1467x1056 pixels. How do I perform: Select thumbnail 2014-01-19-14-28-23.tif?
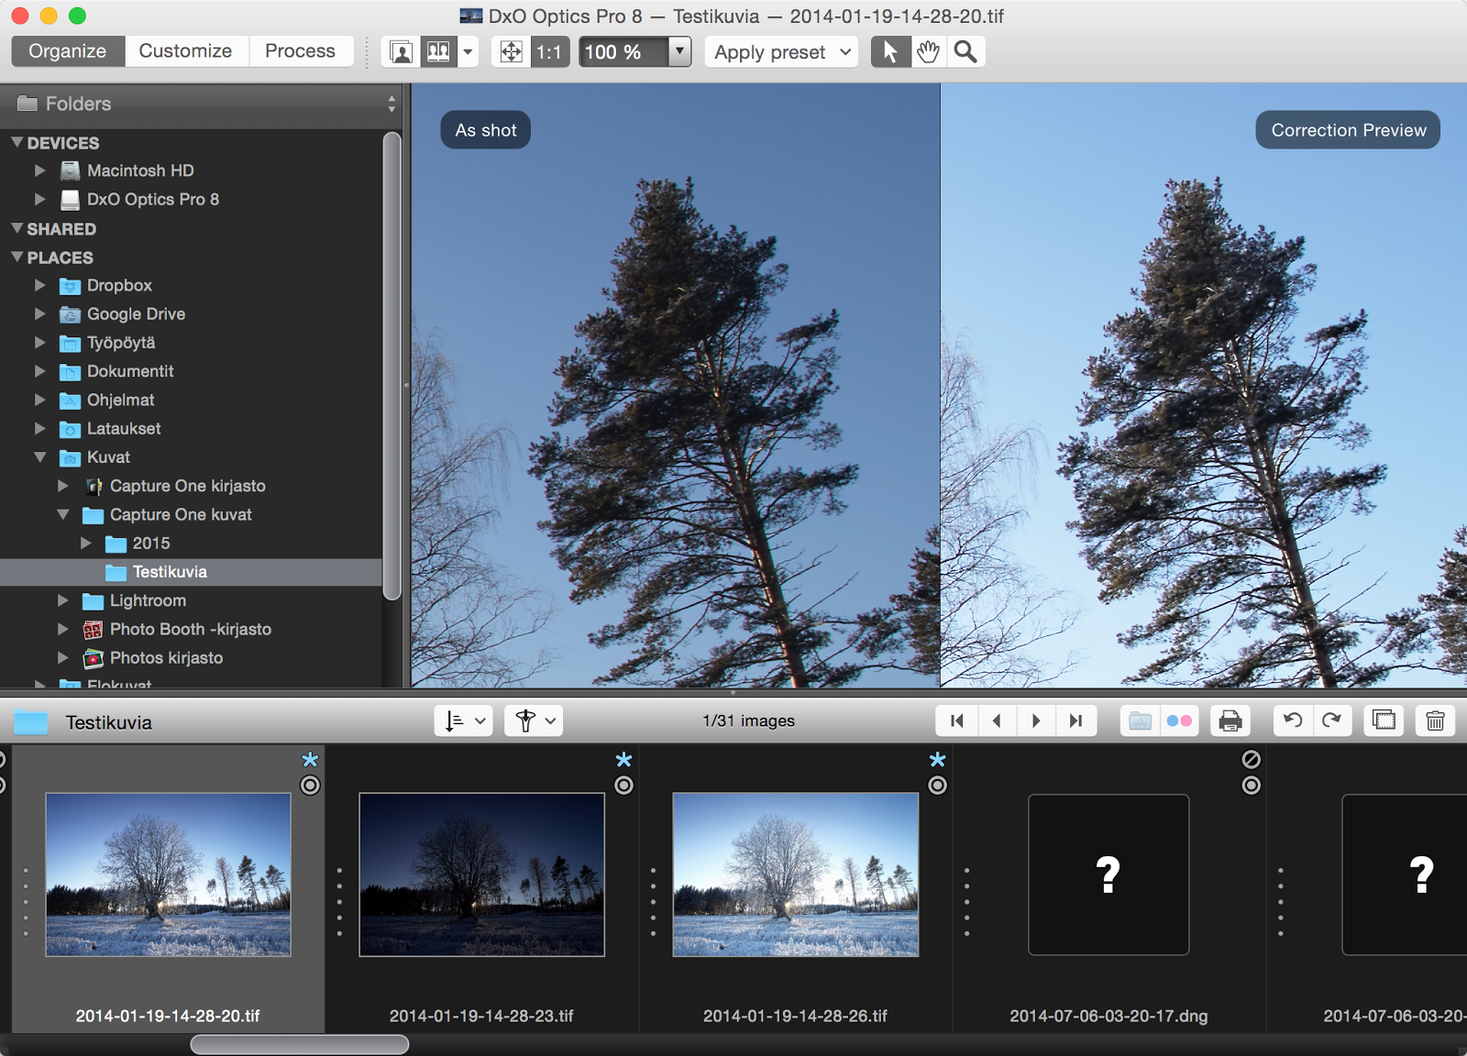(x=482, y=874)
